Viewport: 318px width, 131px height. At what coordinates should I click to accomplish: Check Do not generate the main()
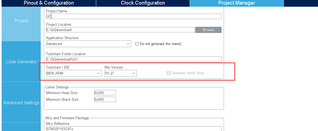tap(137, 44)
